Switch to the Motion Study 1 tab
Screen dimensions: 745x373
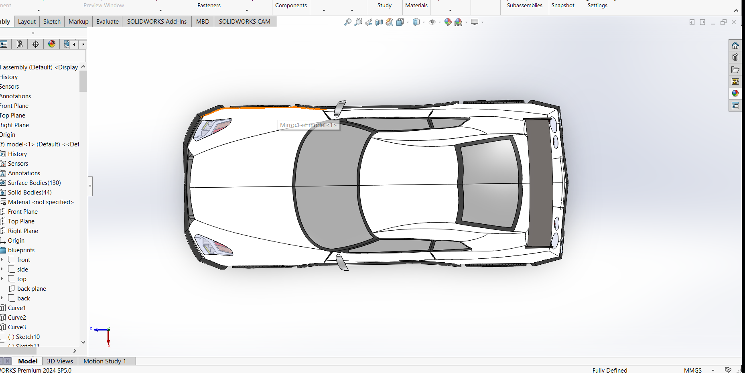click(105, 361)
